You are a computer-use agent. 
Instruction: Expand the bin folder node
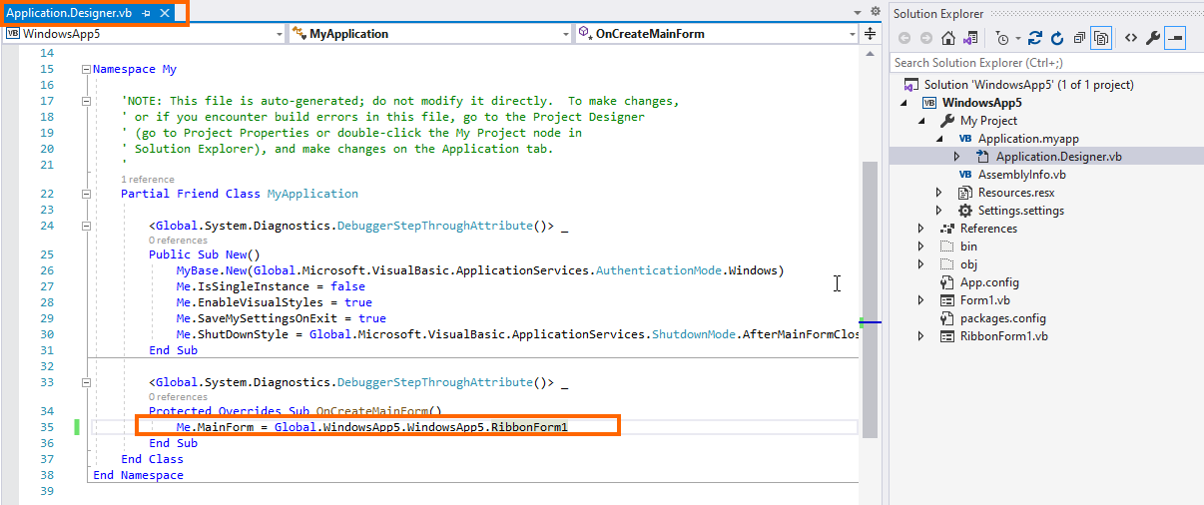coord(920,247)
